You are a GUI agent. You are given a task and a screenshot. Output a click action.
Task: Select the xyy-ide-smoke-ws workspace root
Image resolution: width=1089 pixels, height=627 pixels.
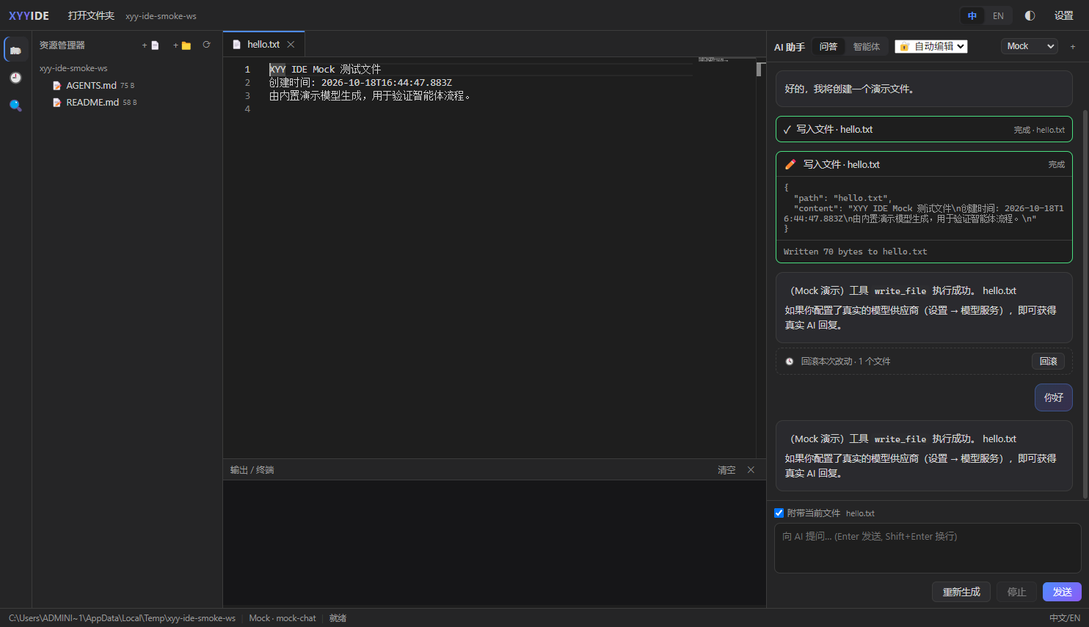tap(73, 68)
